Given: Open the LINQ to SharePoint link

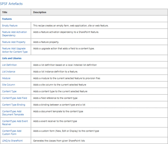Looking at the screenshot, I should point(12,141).
